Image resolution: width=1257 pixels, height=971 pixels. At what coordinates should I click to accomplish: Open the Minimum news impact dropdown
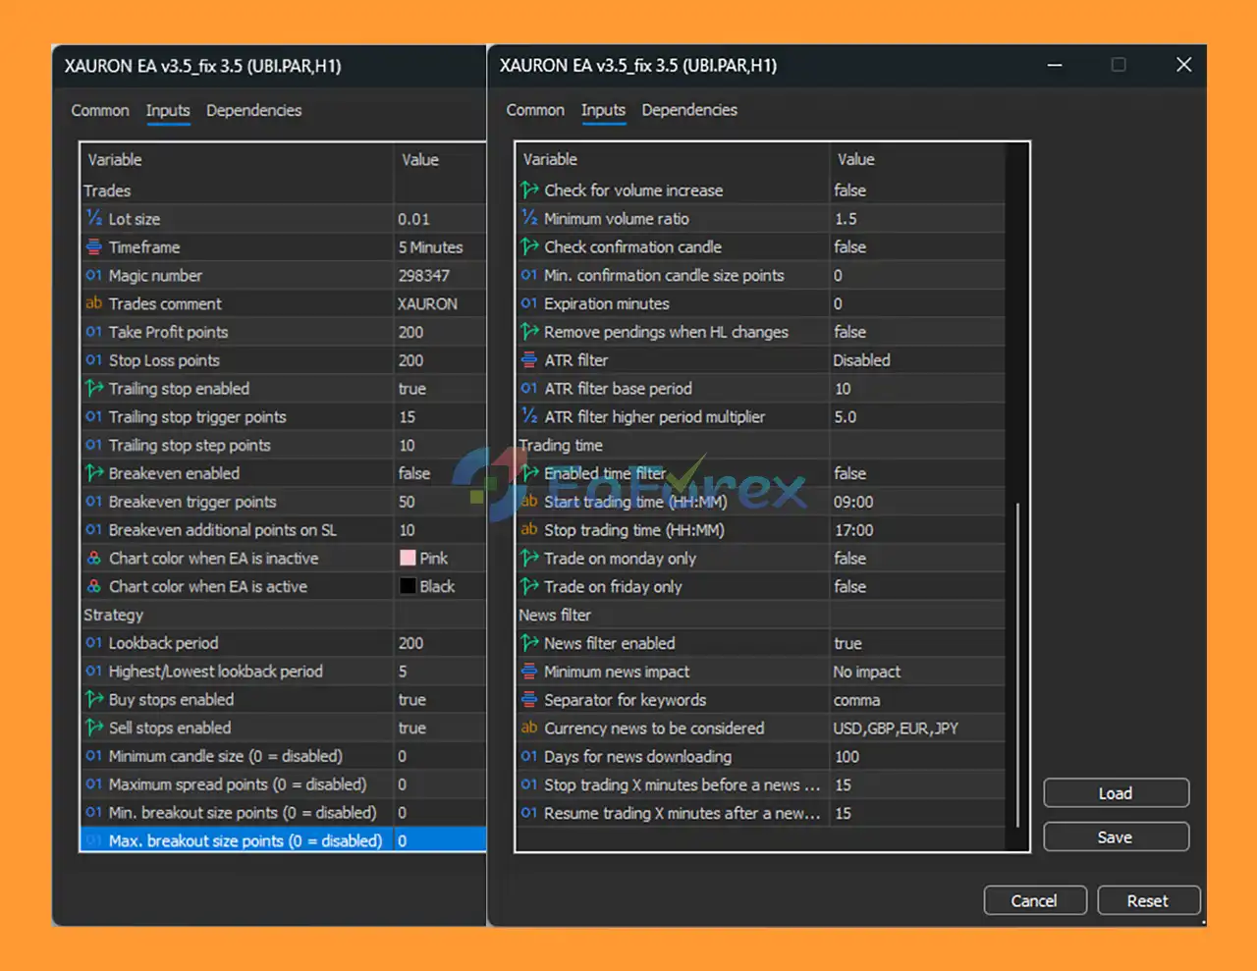866,673
